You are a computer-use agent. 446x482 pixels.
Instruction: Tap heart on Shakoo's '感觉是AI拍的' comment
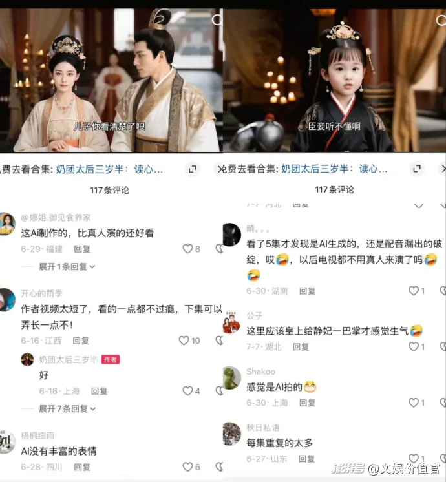[x=414, y=403]
